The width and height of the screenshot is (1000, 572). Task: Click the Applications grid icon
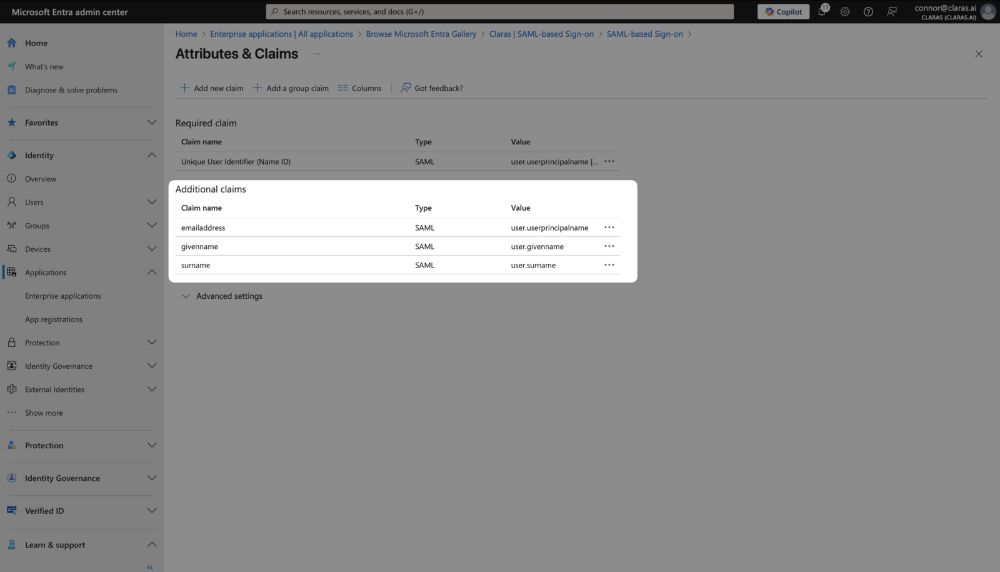pyautogui.click(x=11, y=273)
